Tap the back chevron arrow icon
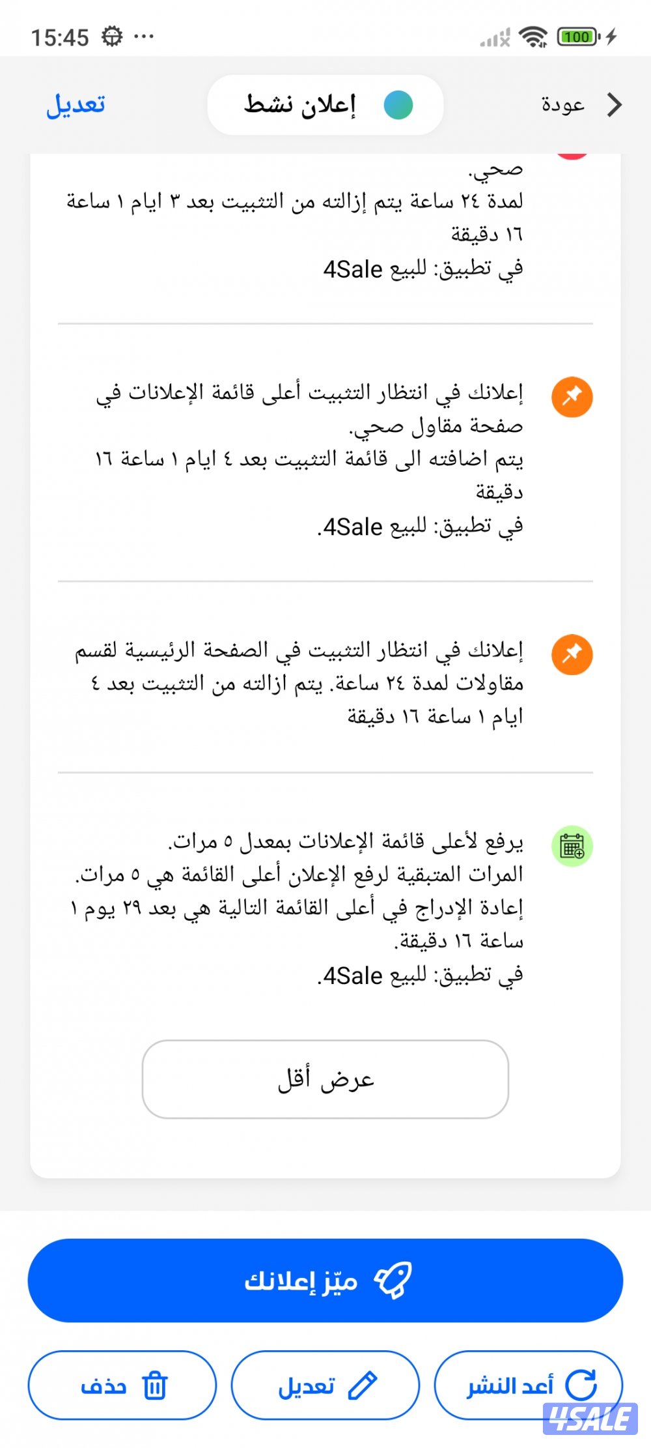 [614, 104]
